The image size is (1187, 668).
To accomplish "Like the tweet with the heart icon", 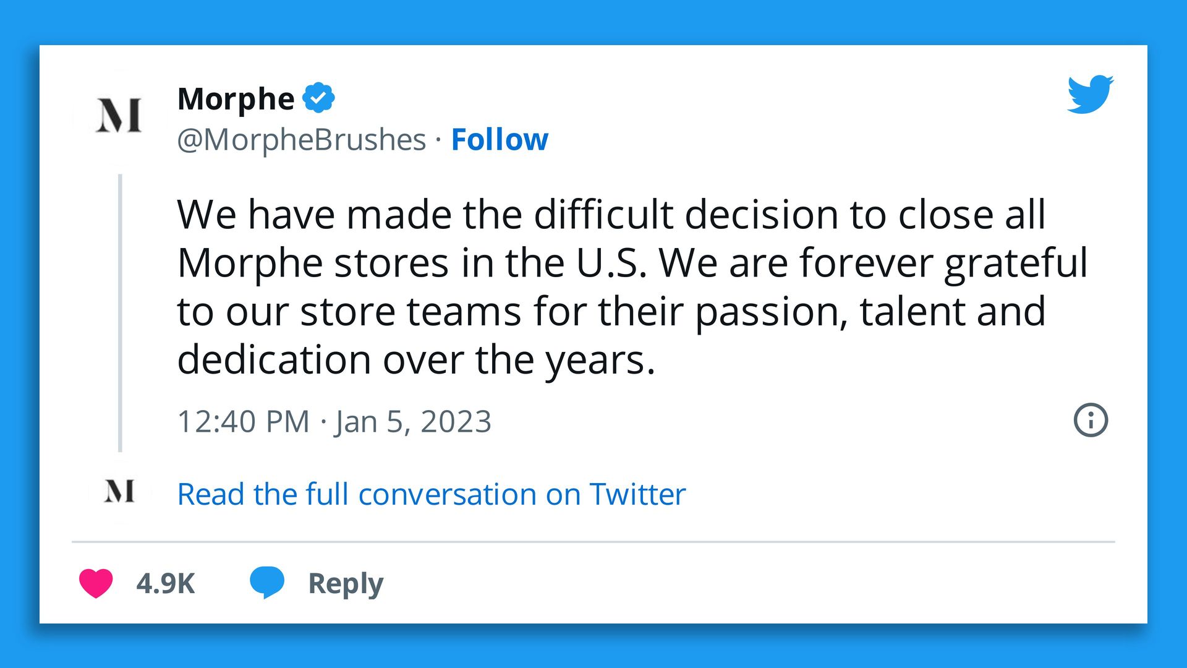I will coord(96,583).
